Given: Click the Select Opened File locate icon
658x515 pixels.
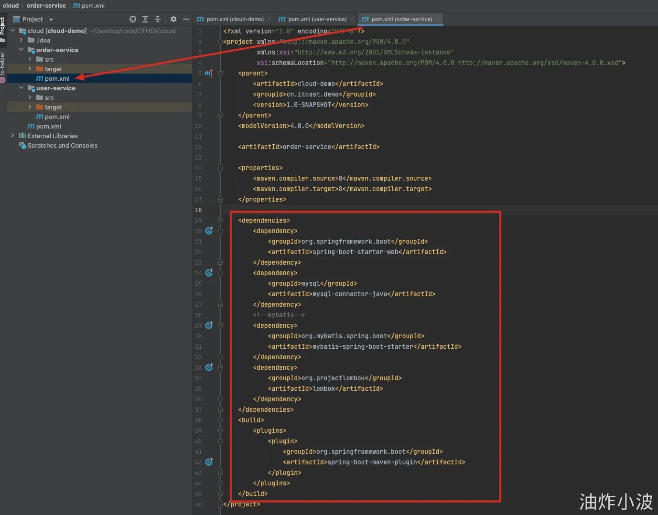Looking at the screenshot, I should pyautogui.click(x=133, y=19).
